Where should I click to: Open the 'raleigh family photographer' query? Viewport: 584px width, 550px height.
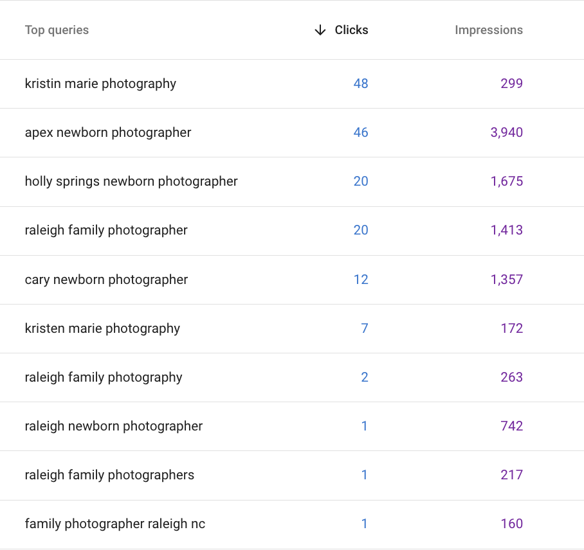point(106,230)
